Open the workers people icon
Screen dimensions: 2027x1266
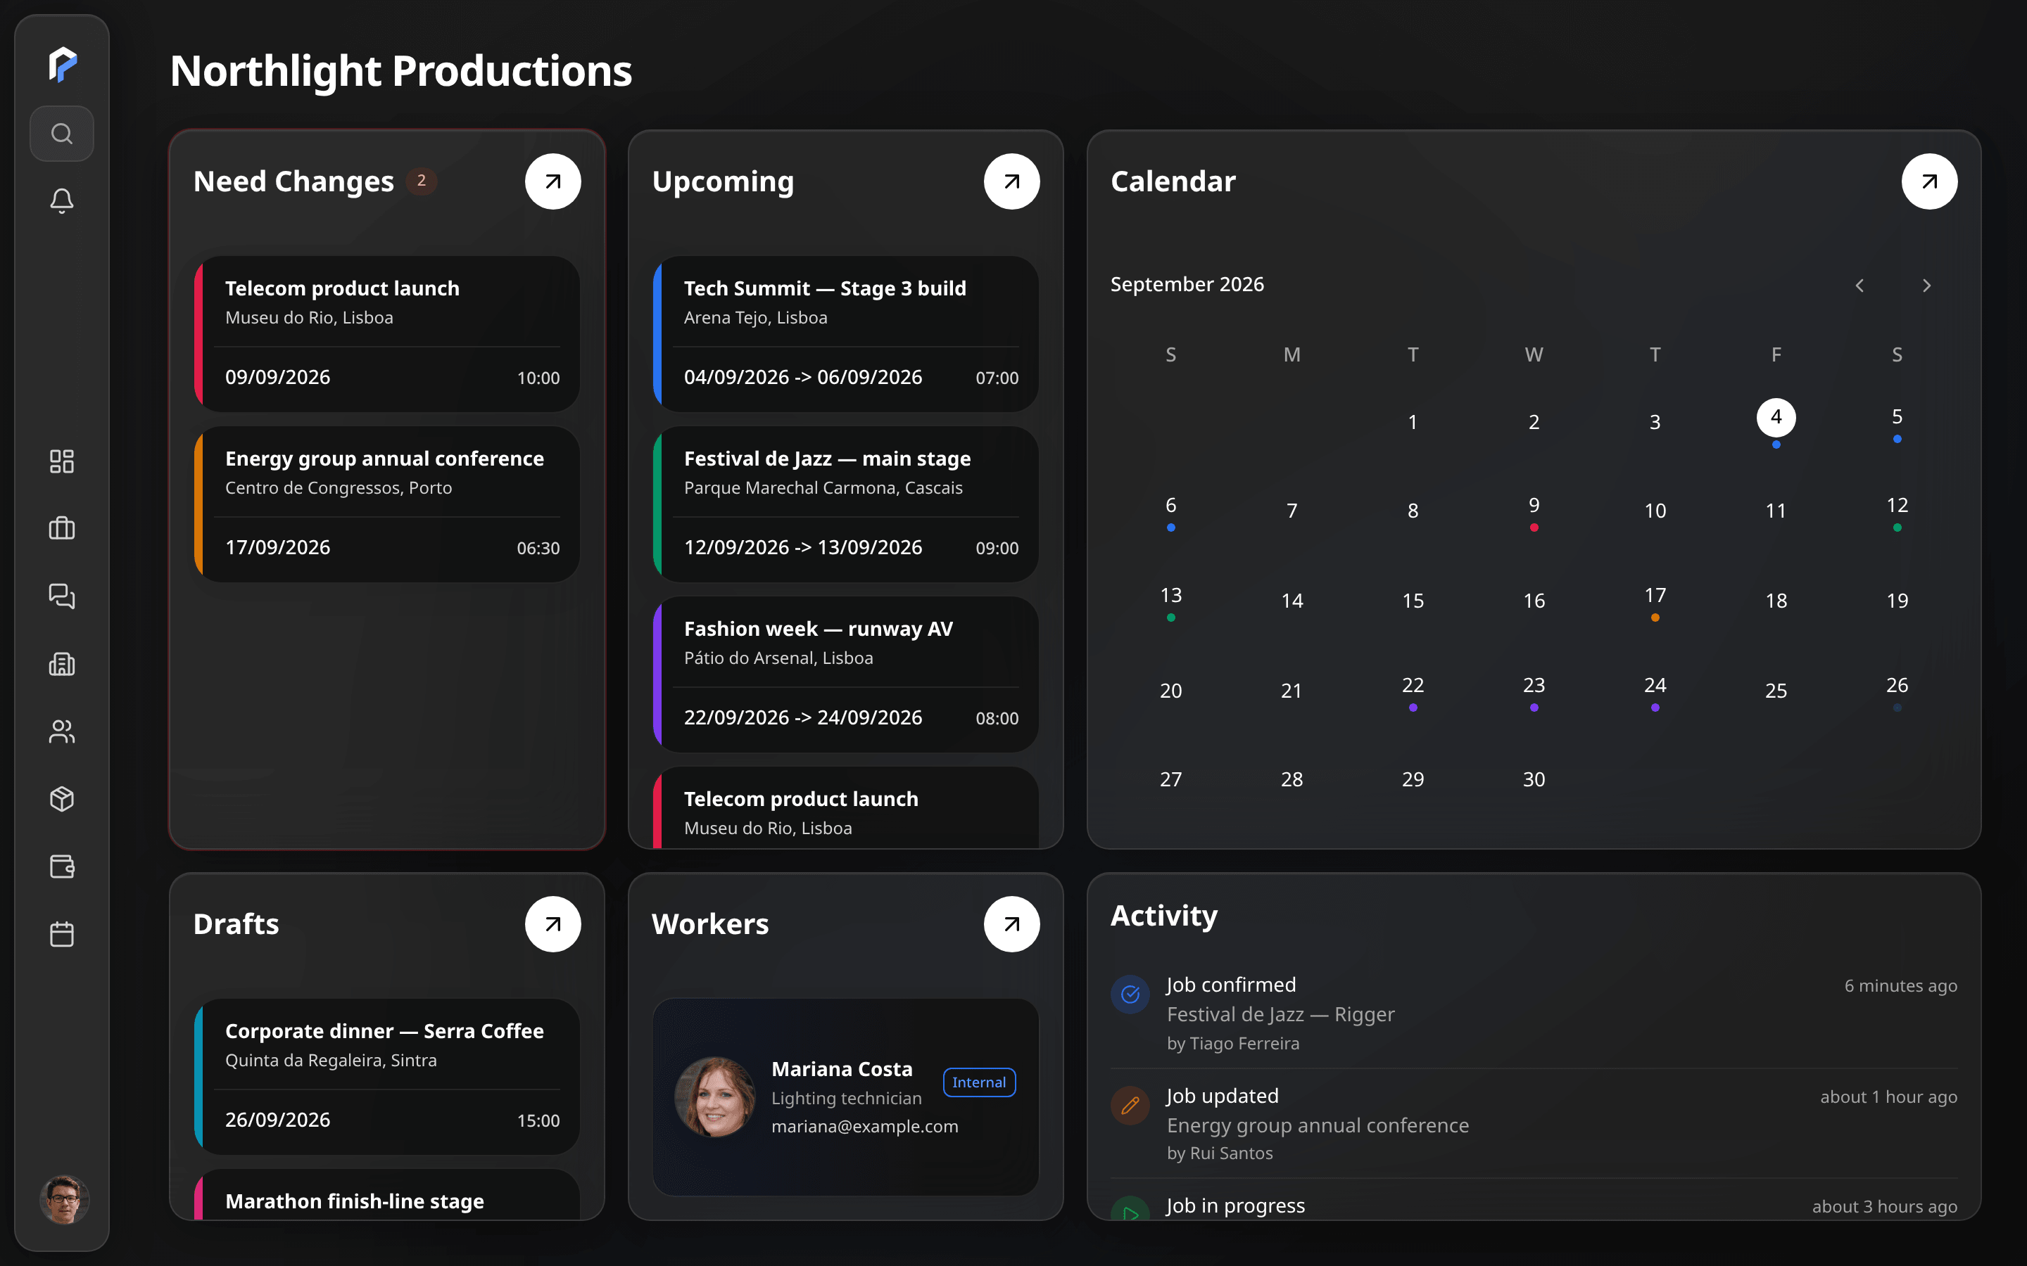pos(62,731)
